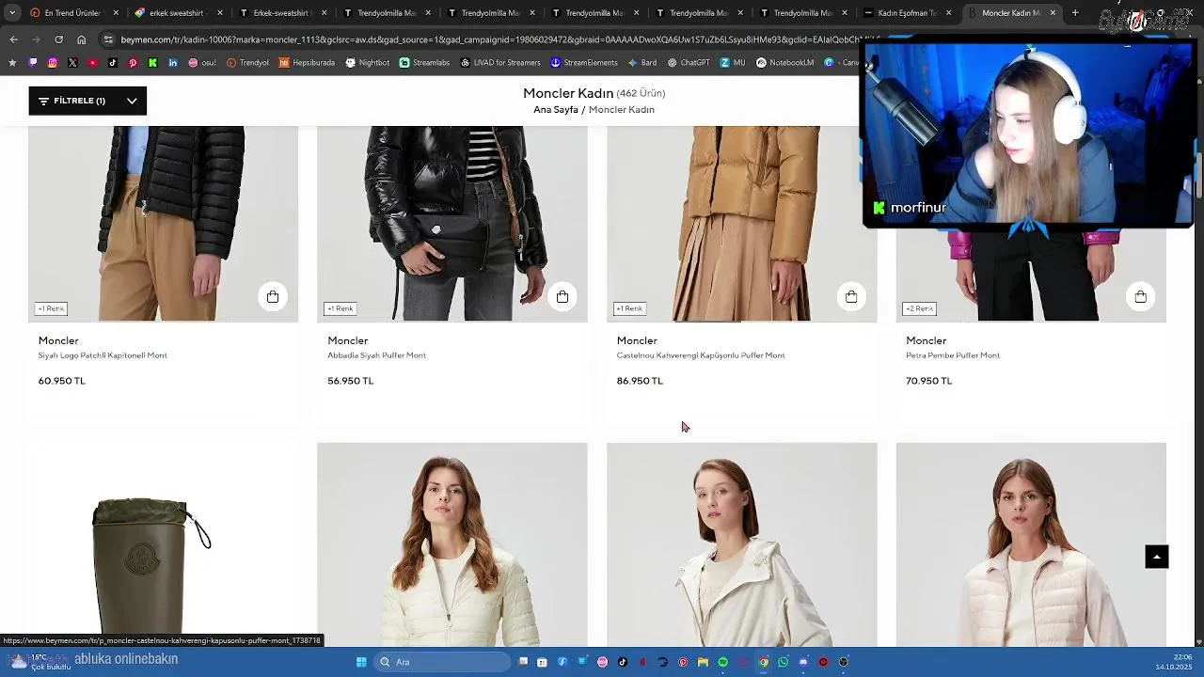Open ChatGPT bookmark
This screenshot has height=677, width=1204.
(x=689, y=63)
